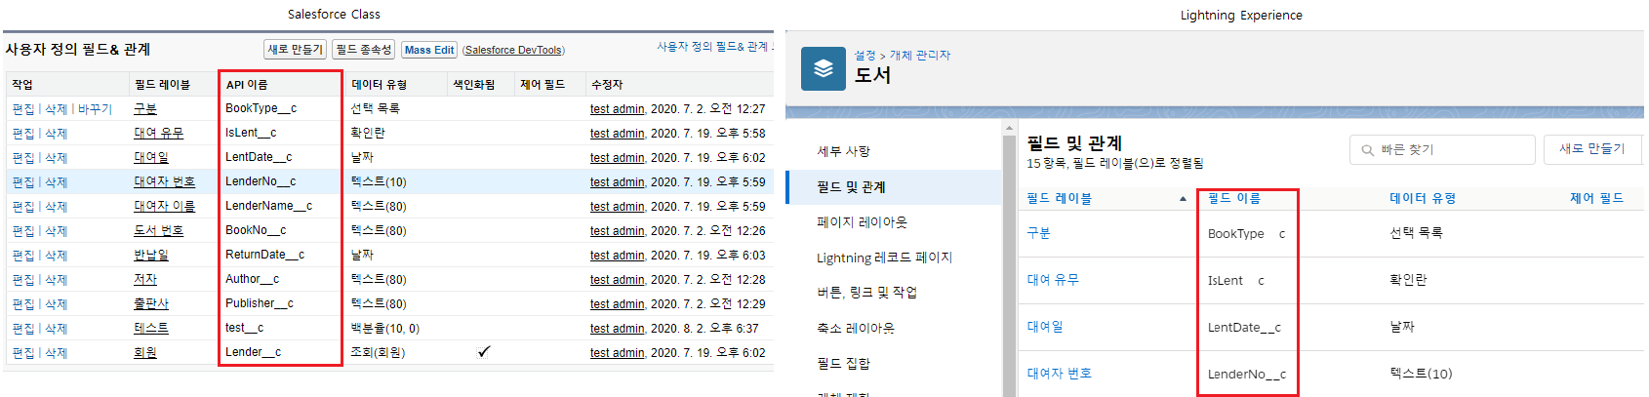
Task: Open the 출판사 field label
Action: click(151, 304)
